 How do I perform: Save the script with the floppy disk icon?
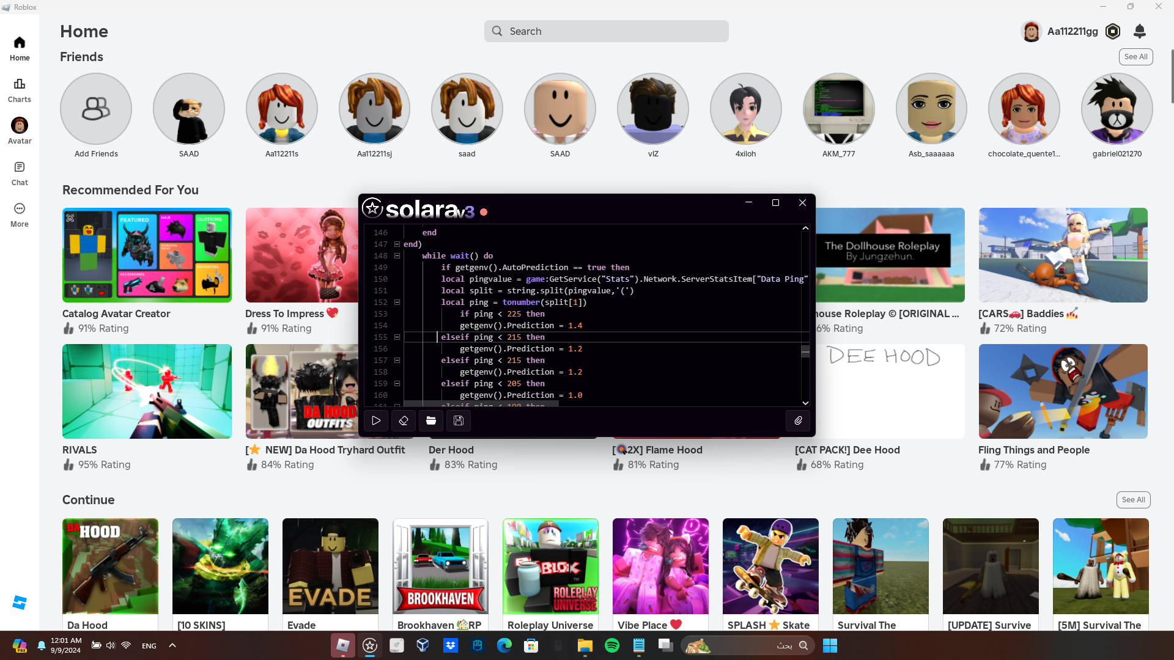click(x=459, y=420)
